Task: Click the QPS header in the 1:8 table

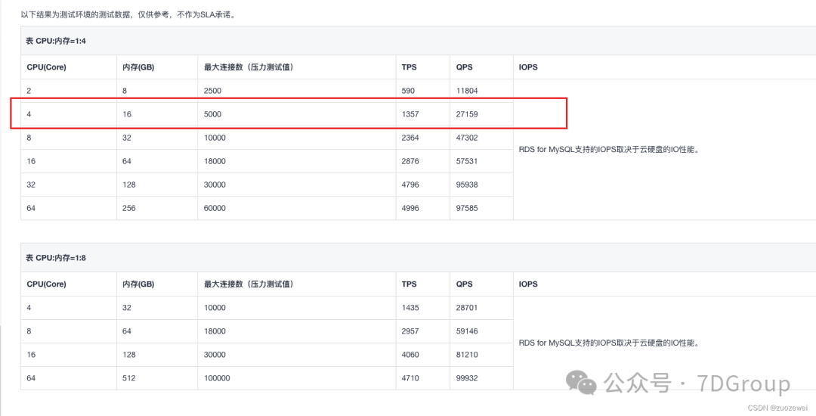Action: [x=464, y=284]
